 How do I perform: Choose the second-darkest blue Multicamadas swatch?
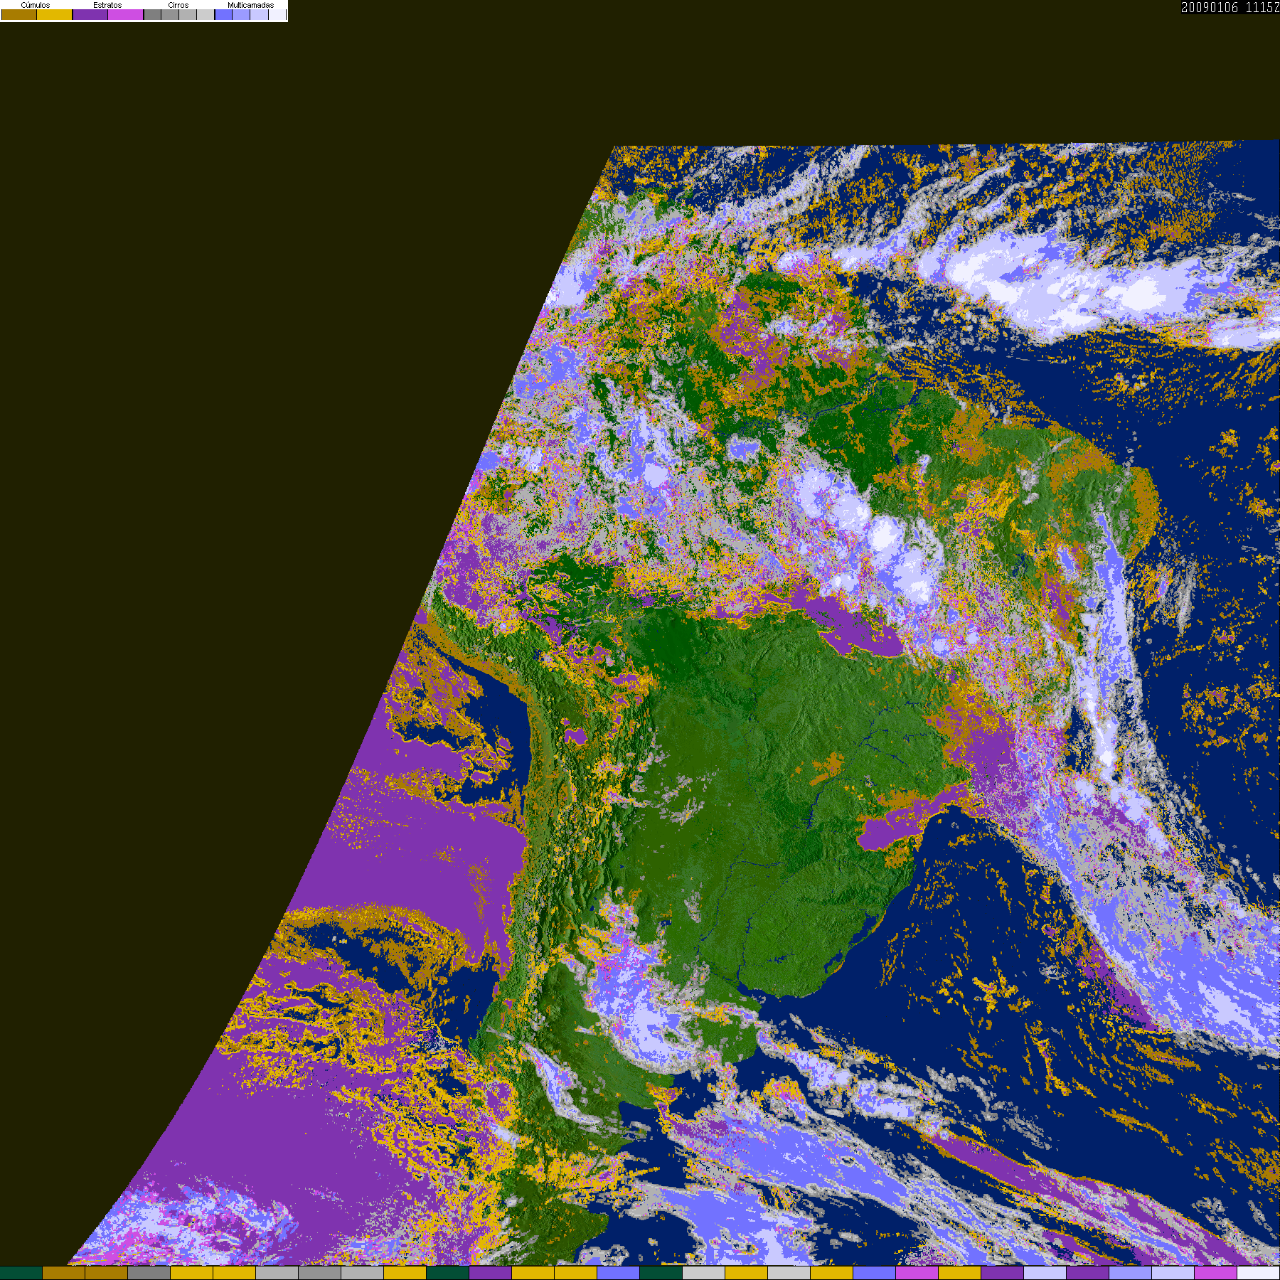tap(241, 14)
